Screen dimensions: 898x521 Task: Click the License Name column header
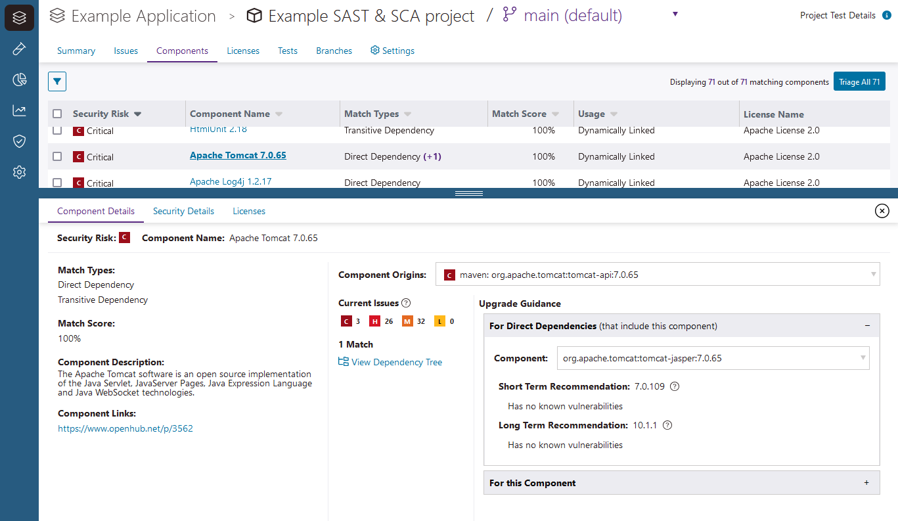click(x=774, y=114)
